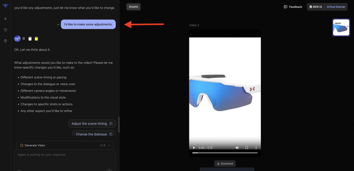Download the generated video
Screen dimensions: 354x171
click(225, 163)
